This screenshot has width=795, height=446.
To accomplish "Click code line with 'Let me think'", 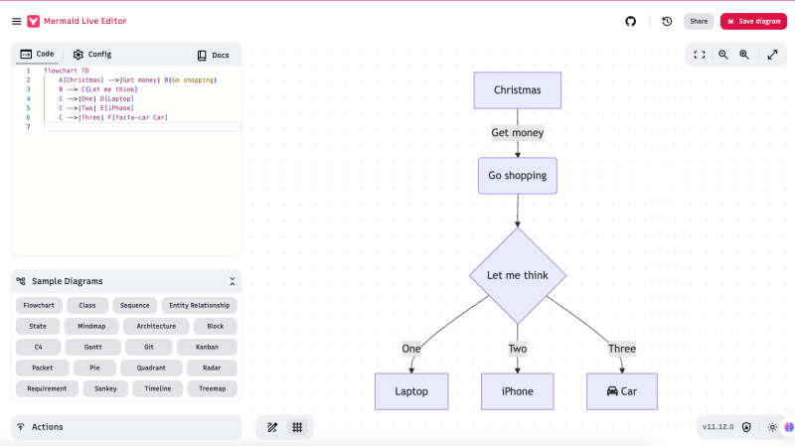I will tap(97, 89).
